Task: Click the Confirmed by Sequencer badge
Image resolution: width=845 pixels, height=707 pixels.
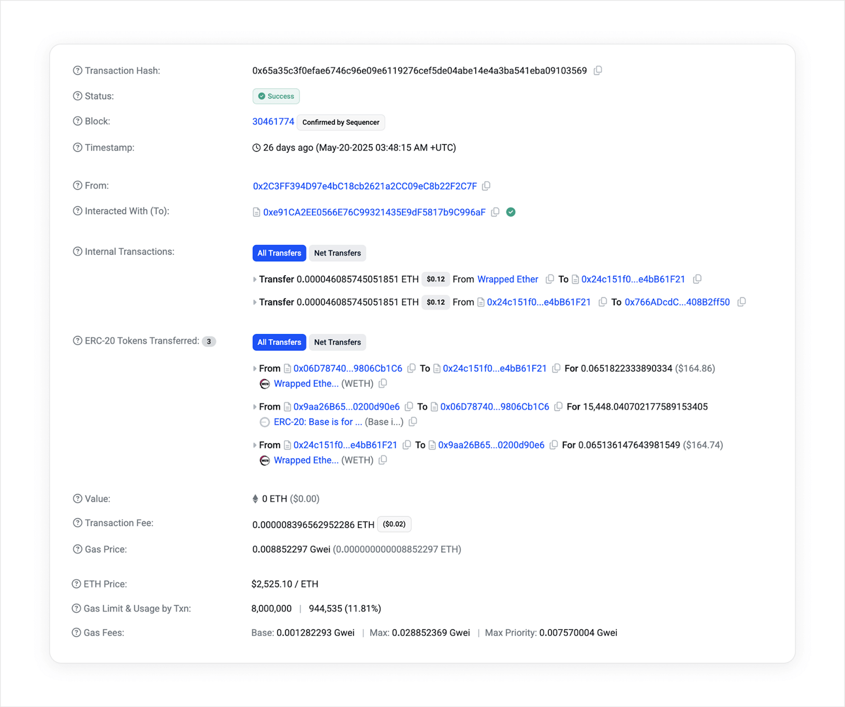Action: click(341, 122)
